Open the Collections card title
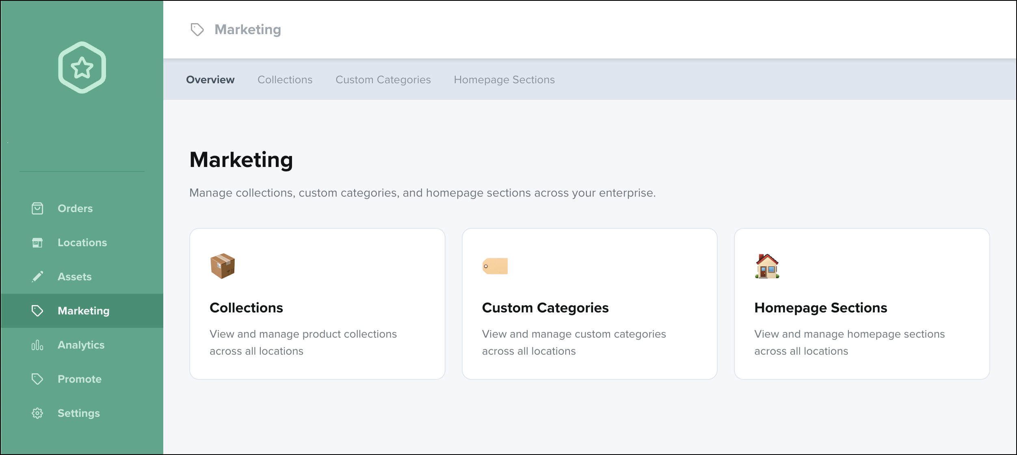This screenshot has width=1017, height=455. click(x=246, y=308)
